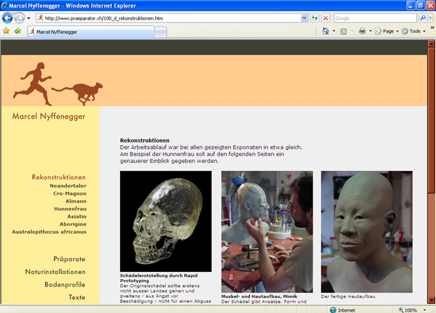Open the Neandertaler link in sidebar
The image size is (436, 313).
[68, 185]
